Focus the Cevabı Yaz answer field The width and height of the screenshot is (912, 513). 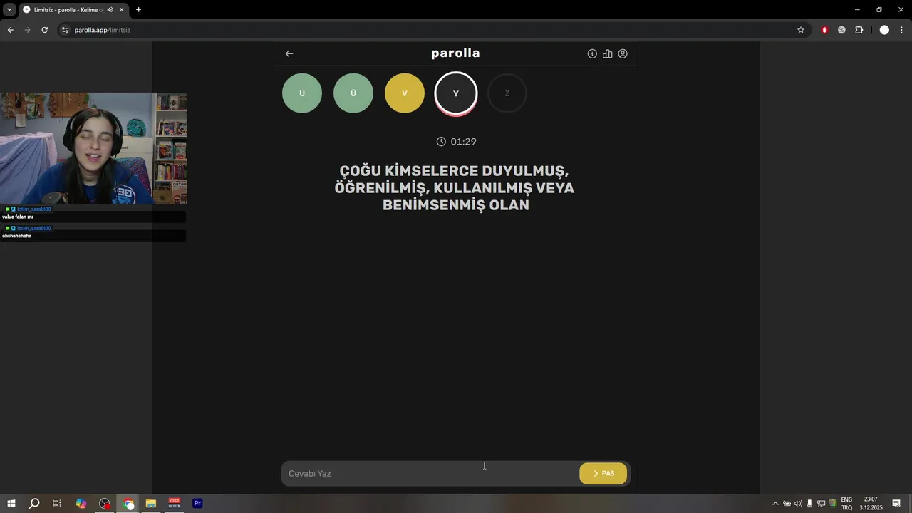(431, 473)
